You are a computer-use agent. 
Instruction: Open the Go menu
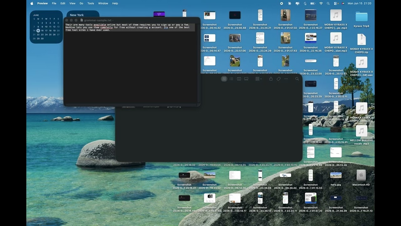pos(81,3)
